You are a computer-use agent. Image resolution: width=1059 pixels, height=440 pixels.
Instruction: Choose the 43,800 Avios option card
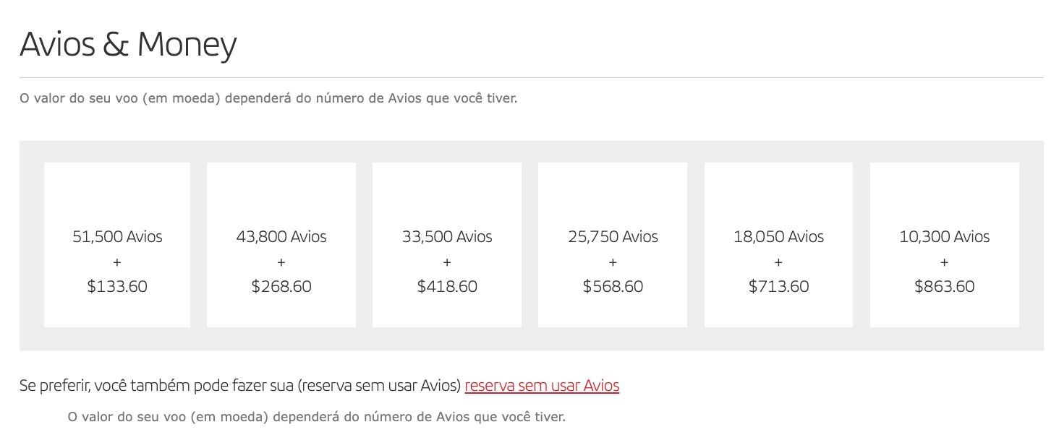tap(281, 245)
